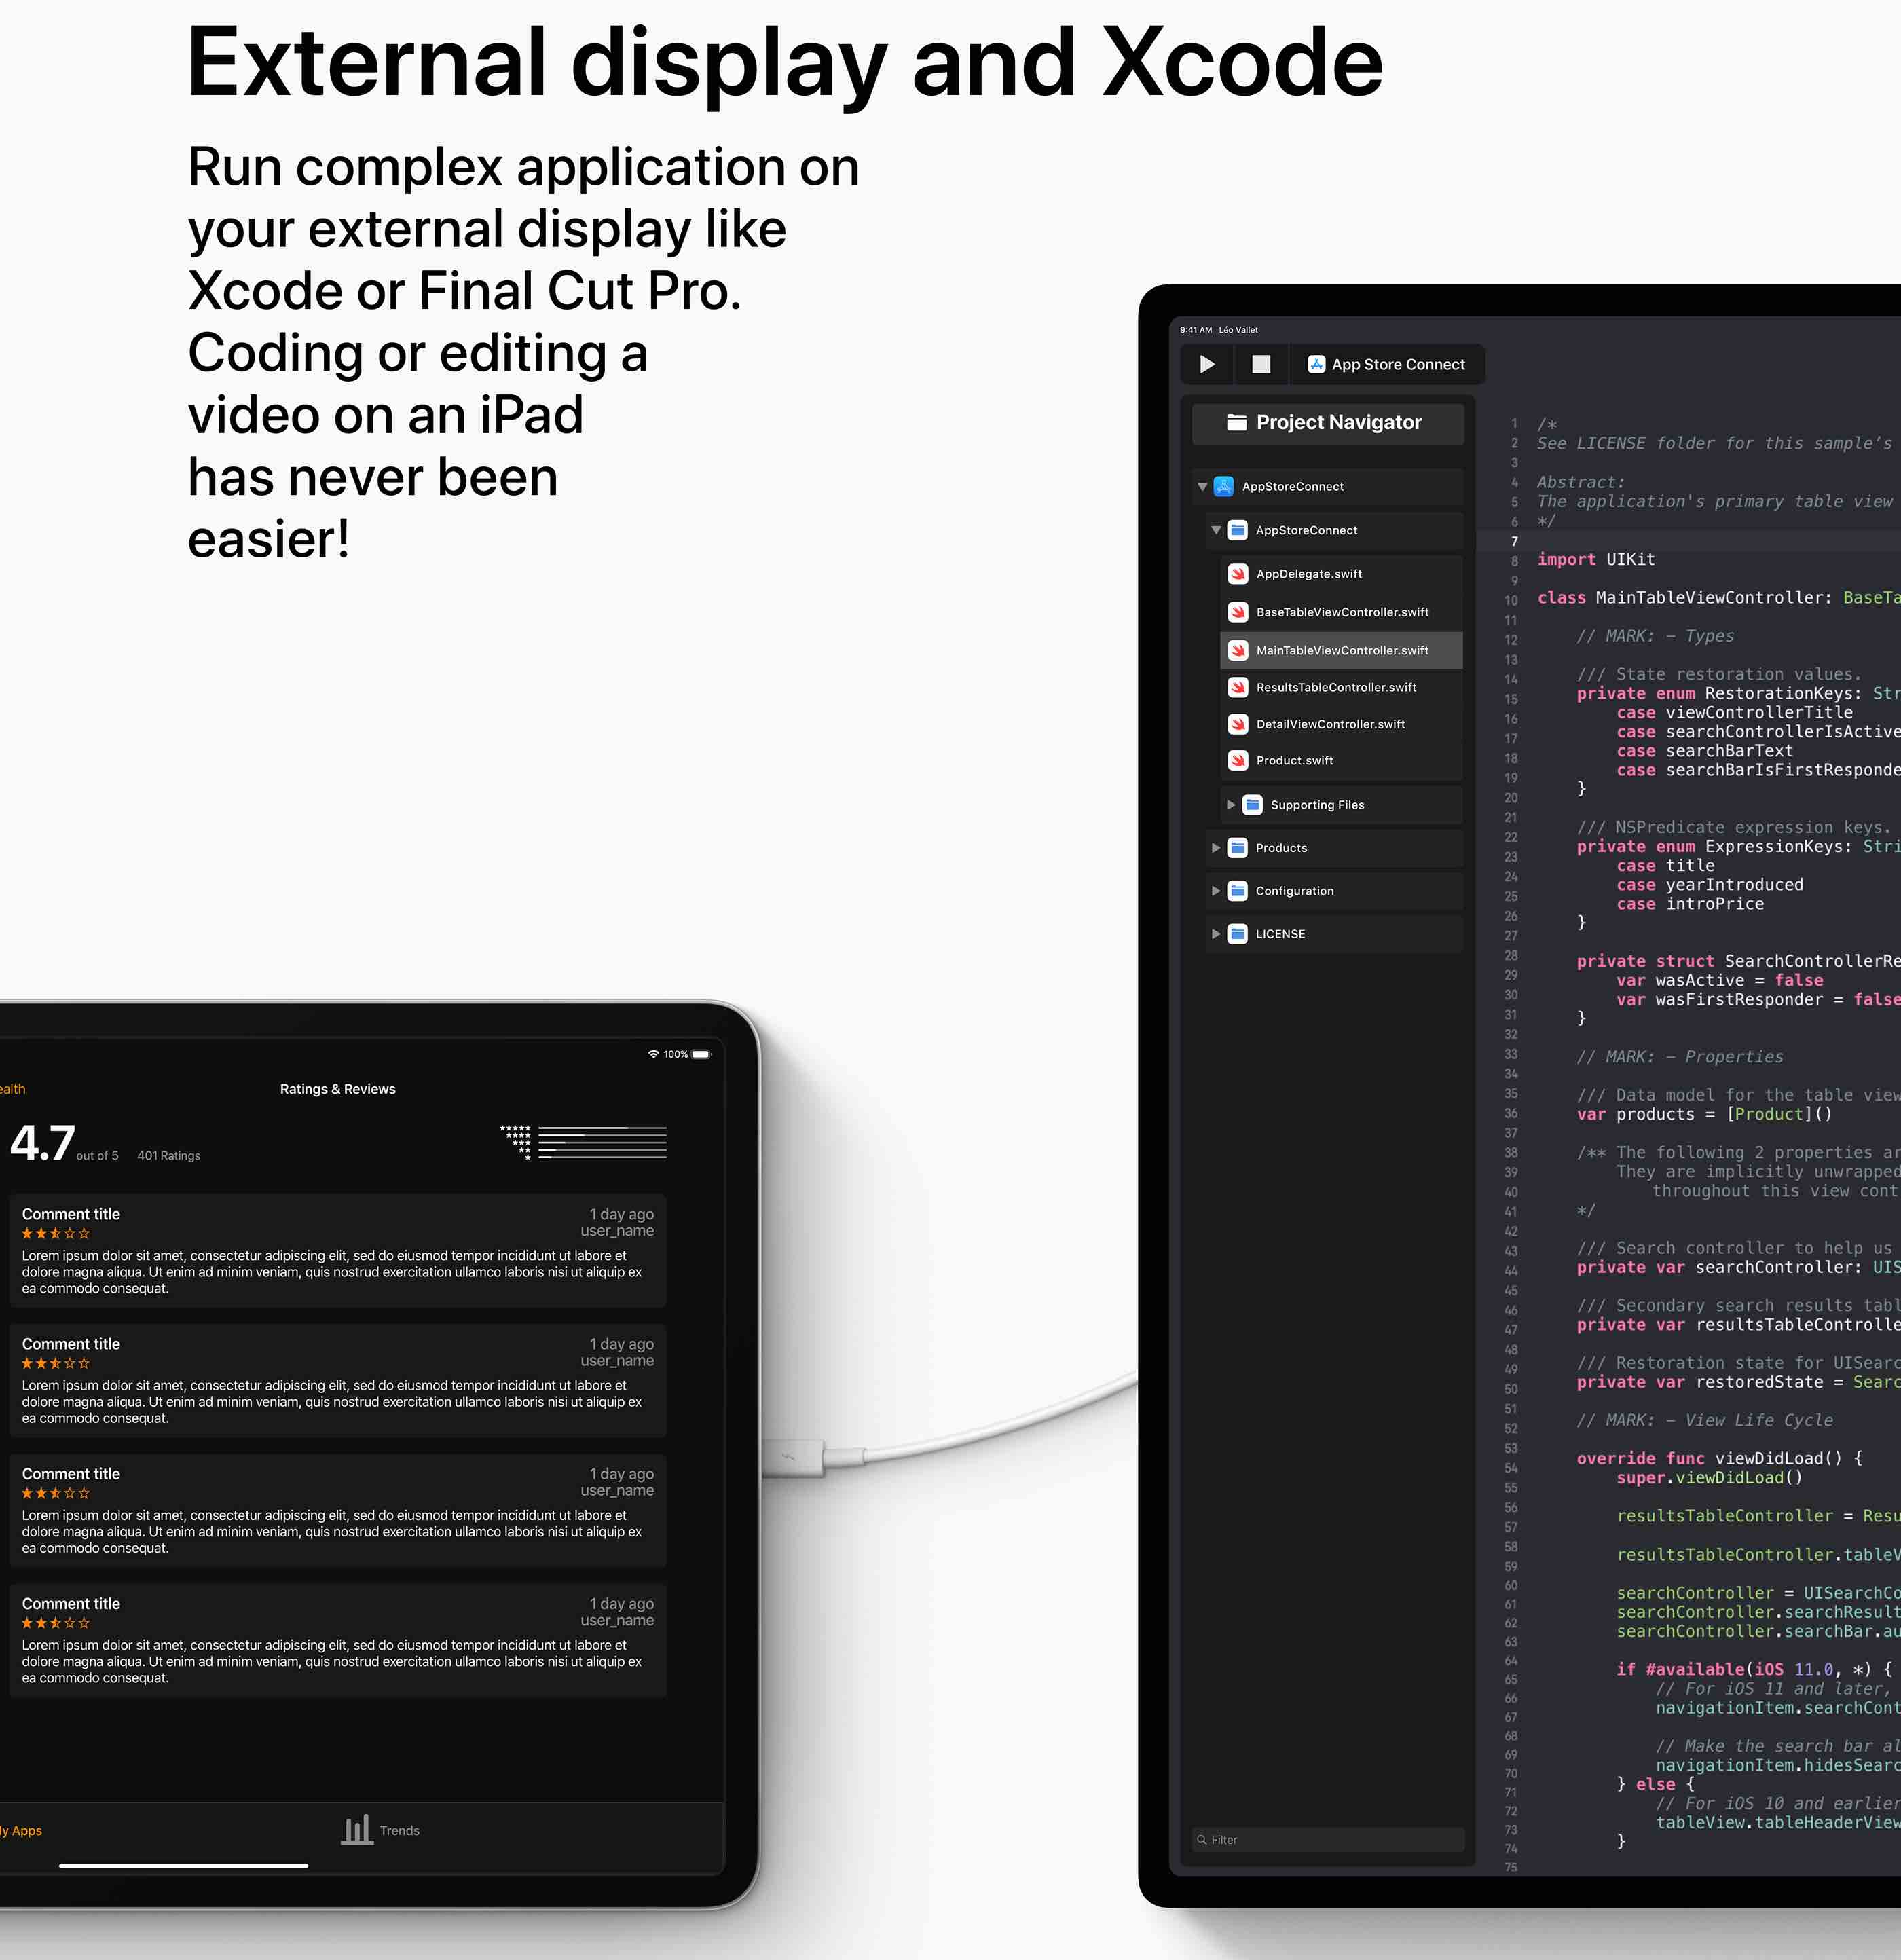1901x1960 pixels.
Task: Collapse the AppStoreConnect subfolder
Action: coord(1216,530)
